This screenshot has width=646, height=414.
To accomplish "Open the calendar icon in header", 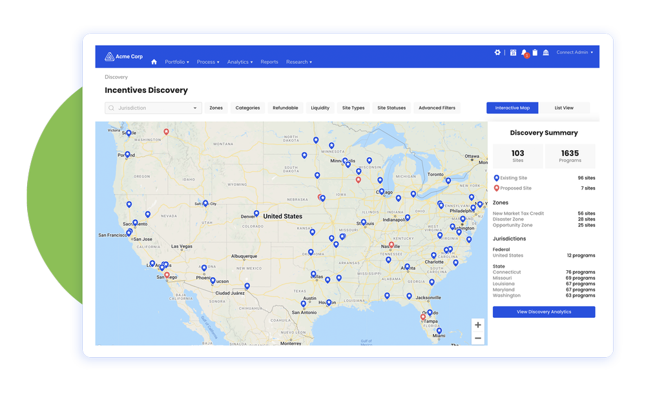I will click(513, 53).
